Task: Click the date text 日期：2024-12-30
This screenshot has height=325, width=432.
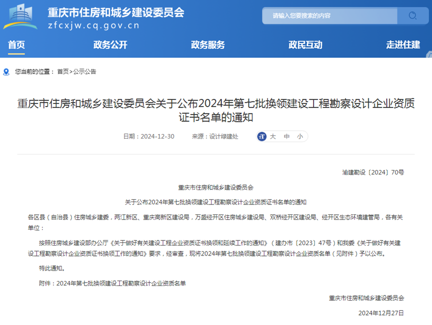Action: (x=149, y=136)
